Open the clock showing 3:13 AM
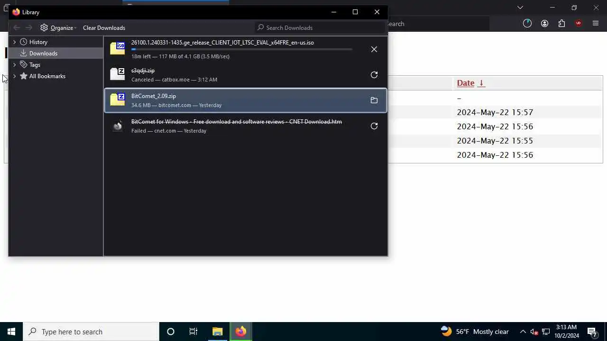The width and height of the screenshot is (607, 341). pos(566,332)
